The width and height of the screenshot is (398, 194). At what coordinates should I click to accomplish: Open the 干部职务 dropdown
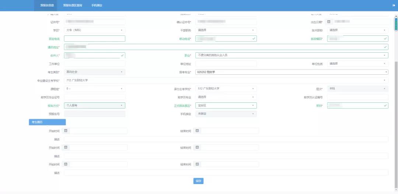pos(226,30)
